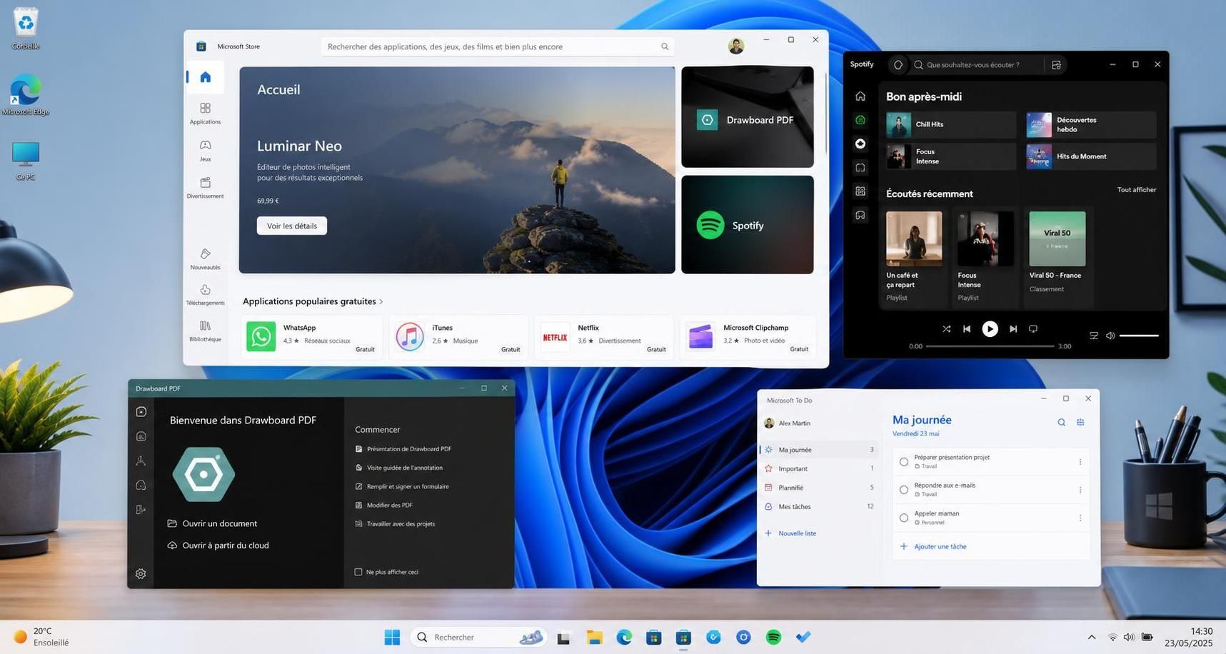The width and height of the screenshot is (1226, 654).
Task: Click 'Tout afficher' in Spotify
Action: [1137, 190]
